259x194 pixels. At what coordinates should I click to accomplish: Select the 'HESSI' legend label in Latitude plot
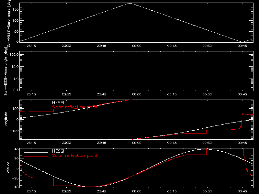[x=58, y=151]
